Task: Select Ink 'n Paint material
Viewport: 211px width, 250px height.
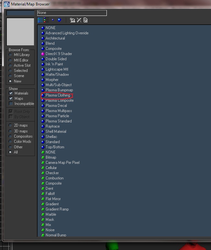Action: point(54,64)
